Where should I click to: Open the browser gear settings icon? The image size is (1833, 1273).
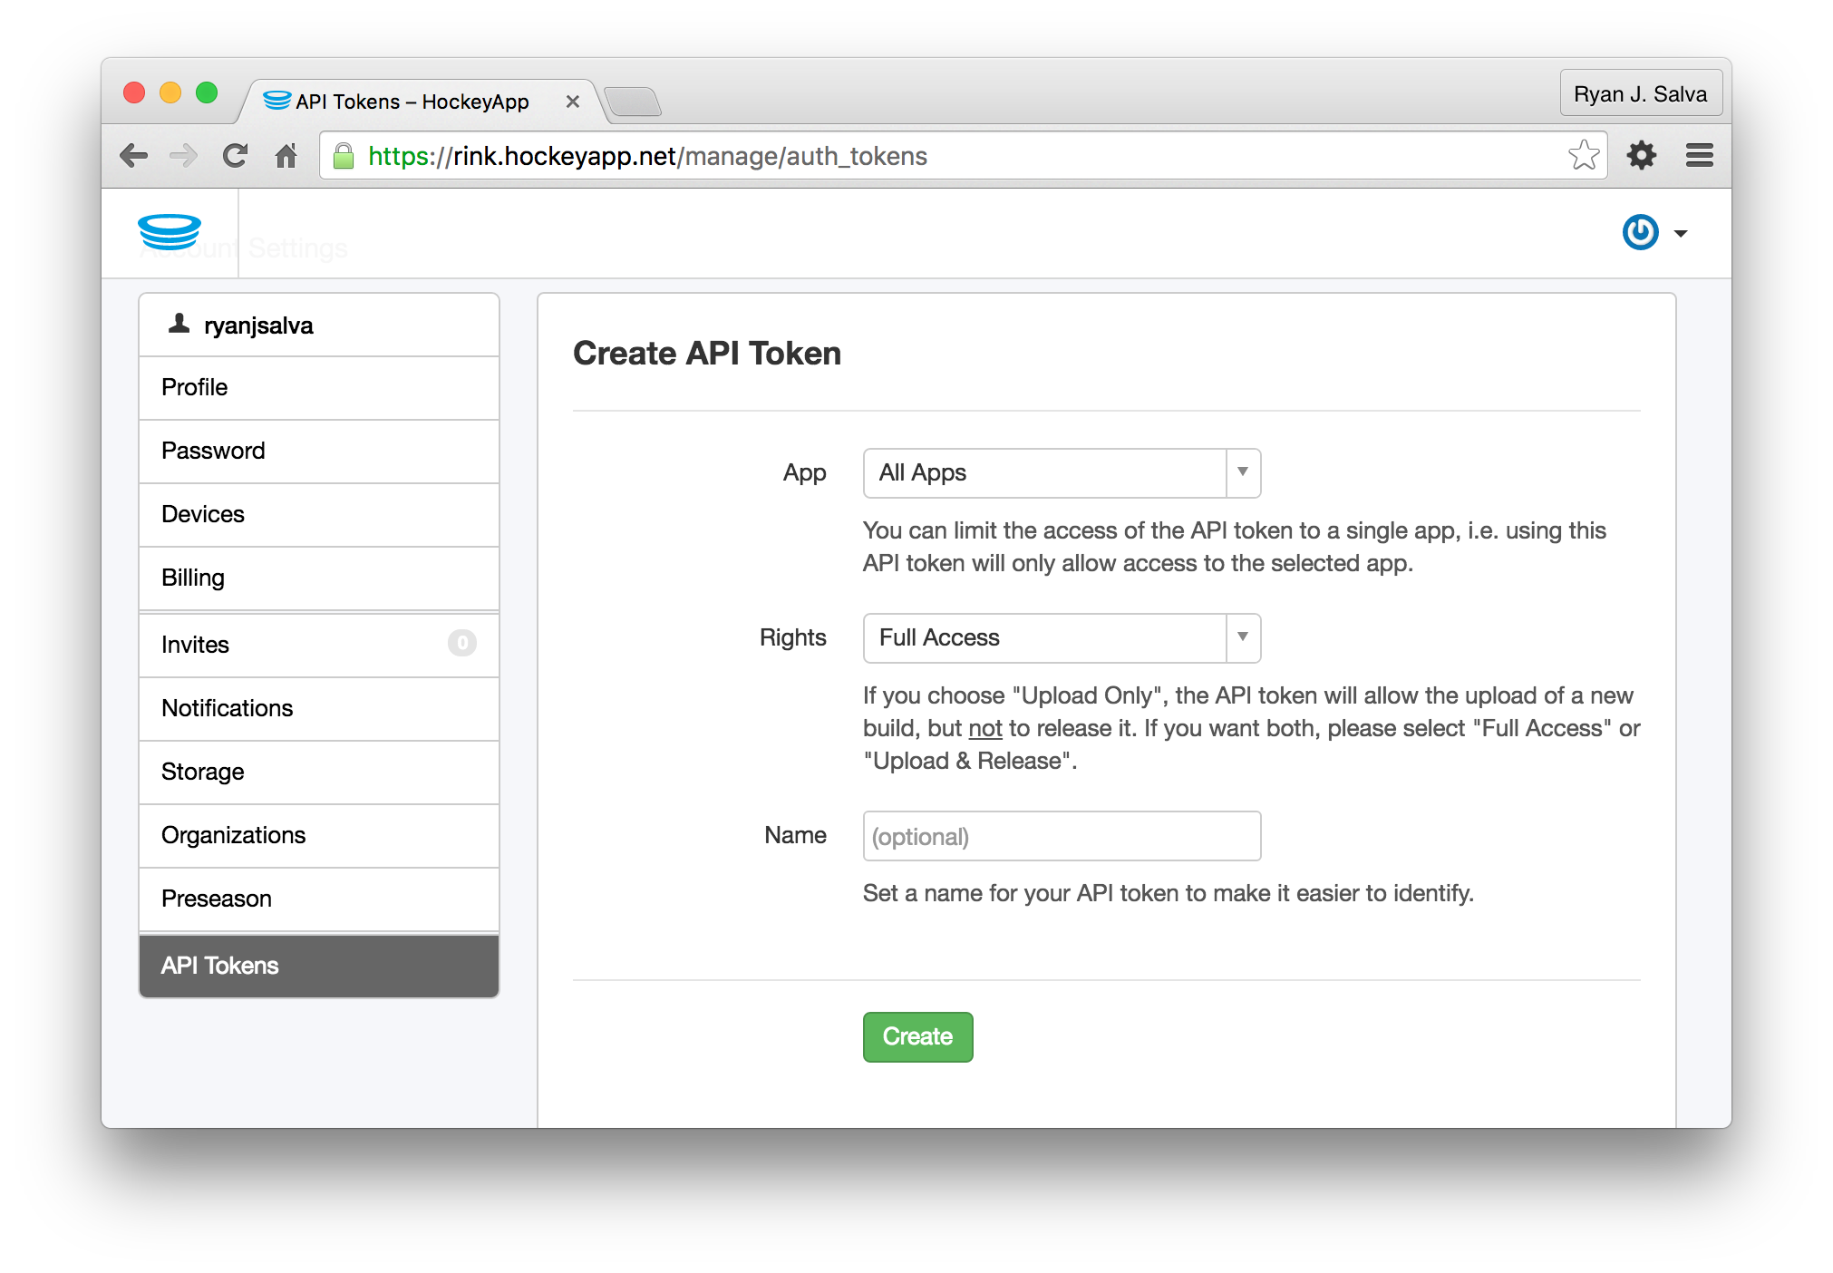1641,155
